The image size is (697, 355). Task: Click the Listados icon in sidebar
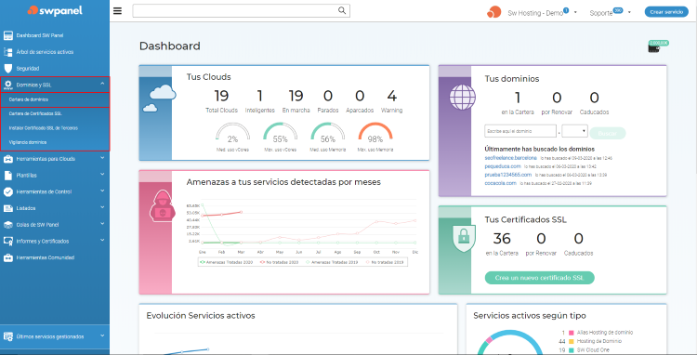click(8, 208)
